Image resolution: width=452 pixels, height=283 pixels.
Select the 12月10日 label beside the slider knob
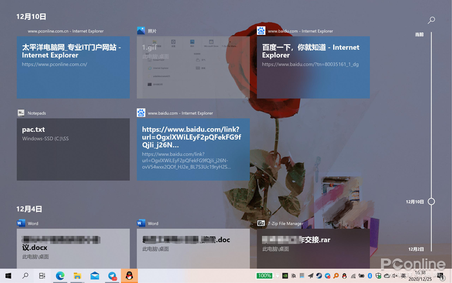coord(415,202)
